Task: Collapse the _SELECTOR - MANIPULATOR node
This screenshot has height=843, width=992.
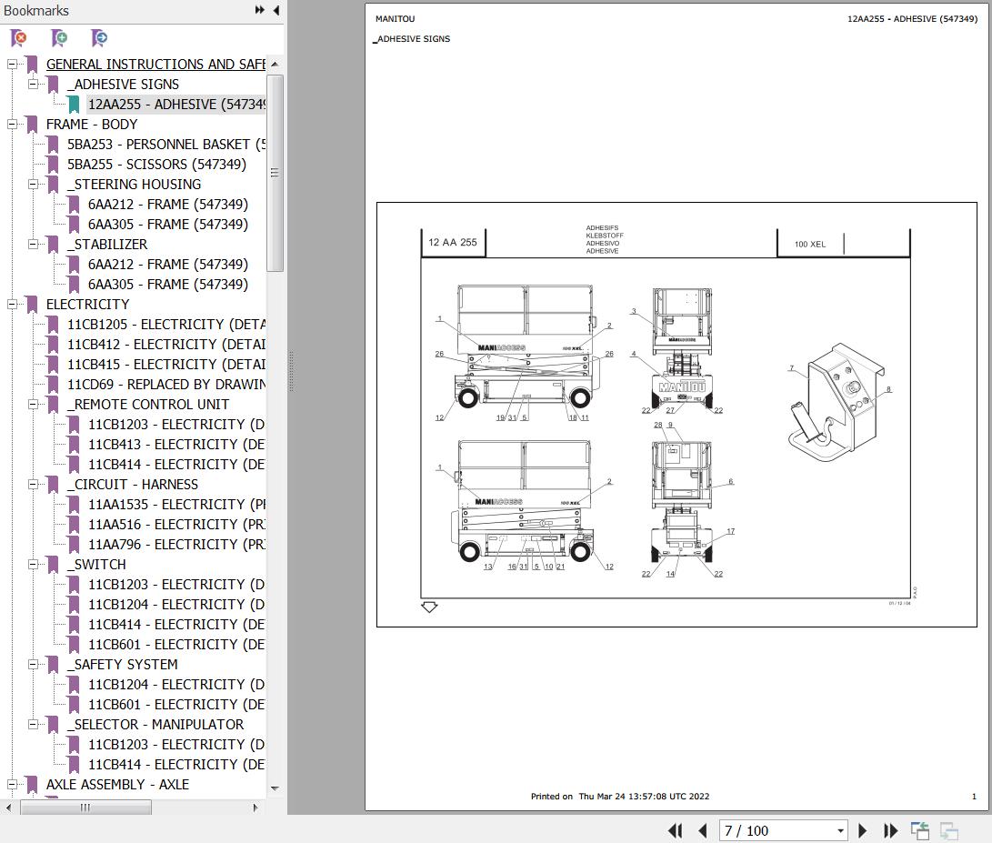Action: tap(32, 725)
